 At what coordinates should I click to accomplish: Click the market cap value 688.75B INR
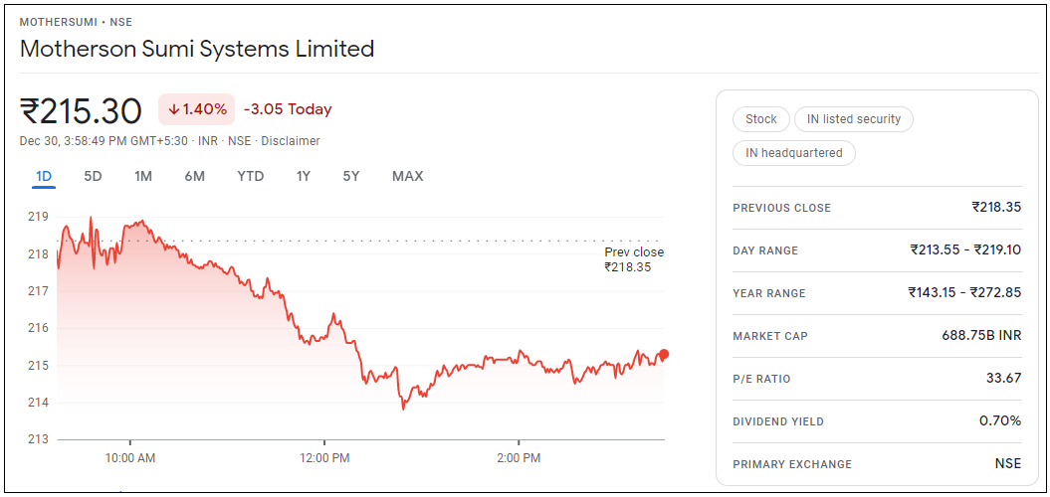tap(981, 336)
